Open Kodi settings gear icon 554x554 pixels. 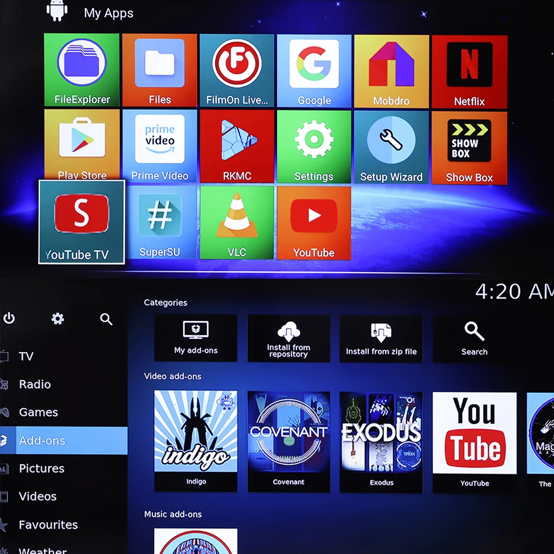[x=58, y=319]
